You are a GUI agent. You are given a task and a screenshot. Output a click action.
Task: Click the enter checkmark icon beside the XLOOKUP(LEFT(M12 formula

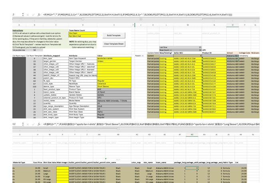(x=33, y=15)
